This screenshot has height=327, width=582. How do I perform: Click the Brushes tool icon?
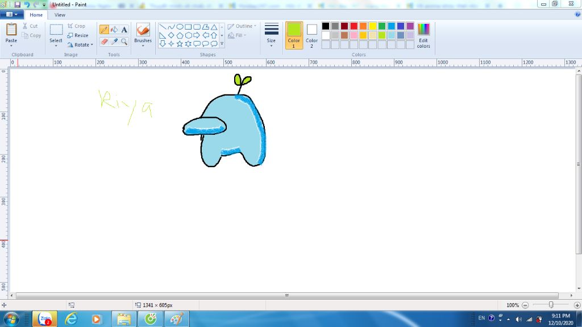click(x=143, y=30)
